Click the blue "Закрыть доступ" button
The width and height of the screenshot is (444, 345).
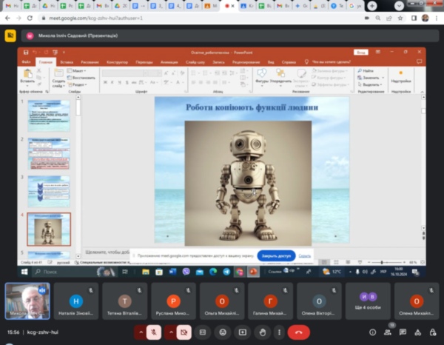276,255
